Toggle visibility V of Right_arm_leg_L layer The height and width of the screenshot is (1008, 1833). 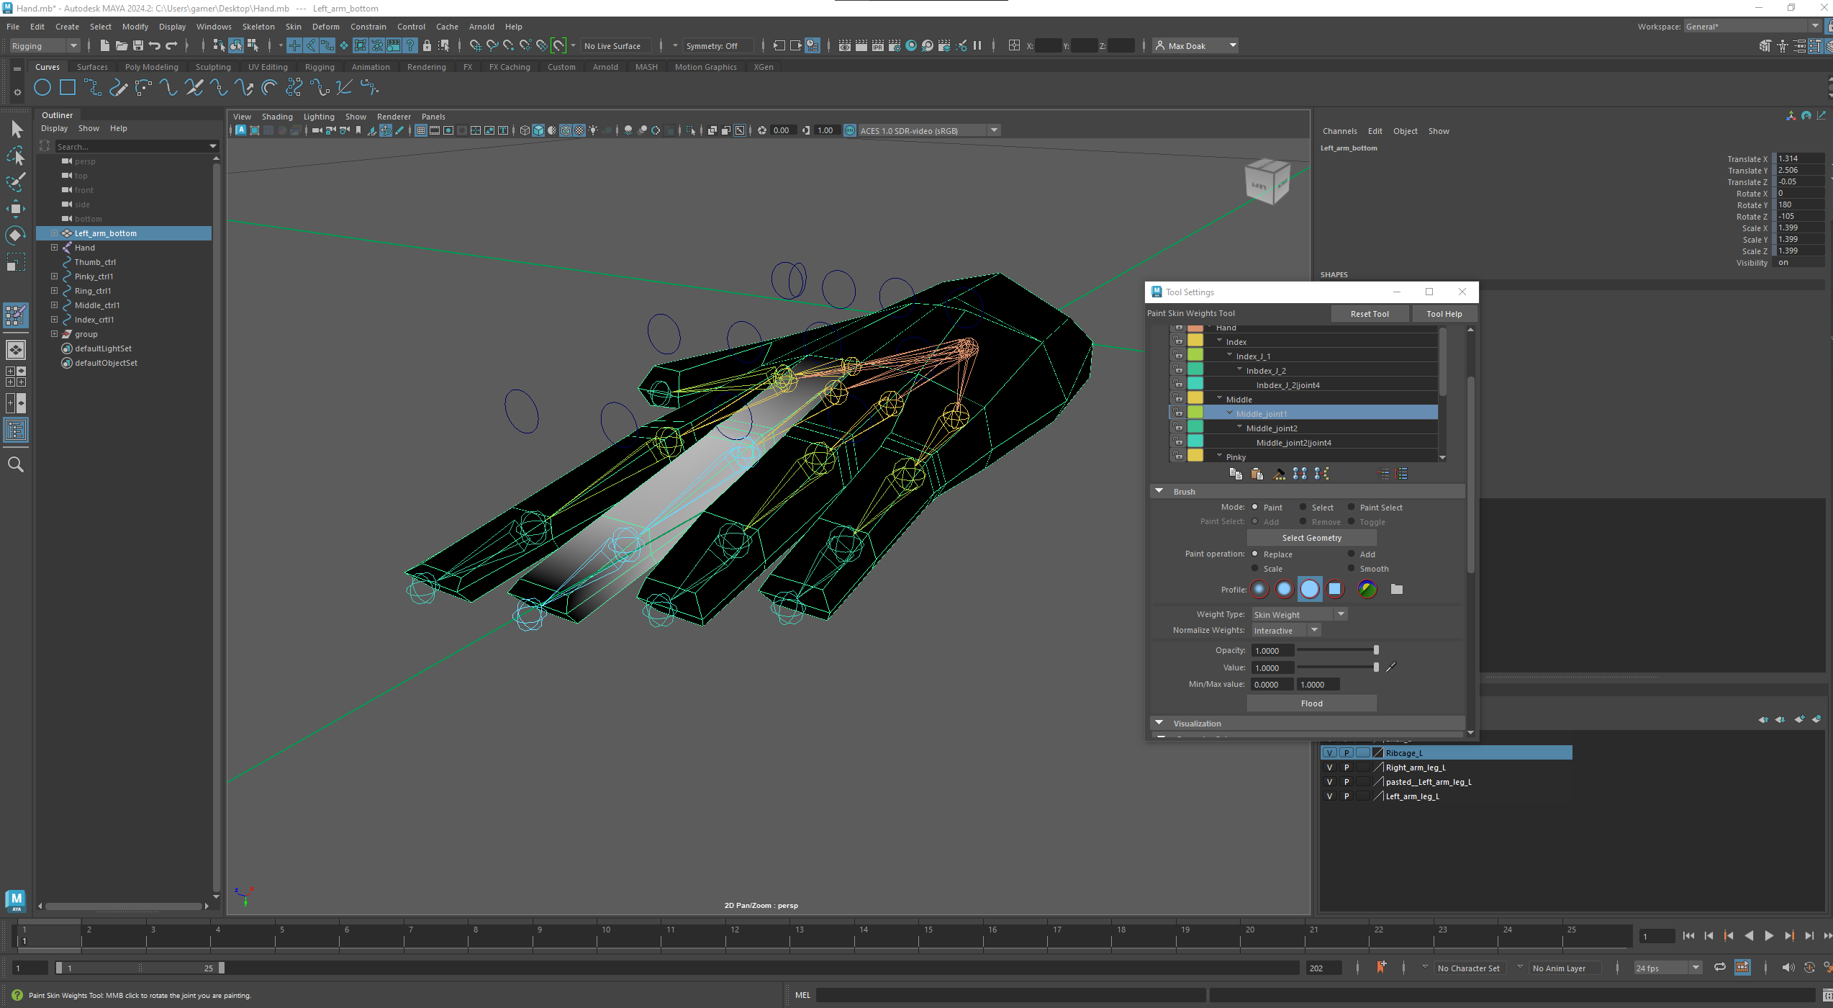click(1329, 768)
